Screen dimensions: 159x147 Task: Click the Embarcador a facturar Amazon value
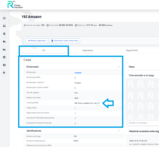pos(78,83)
